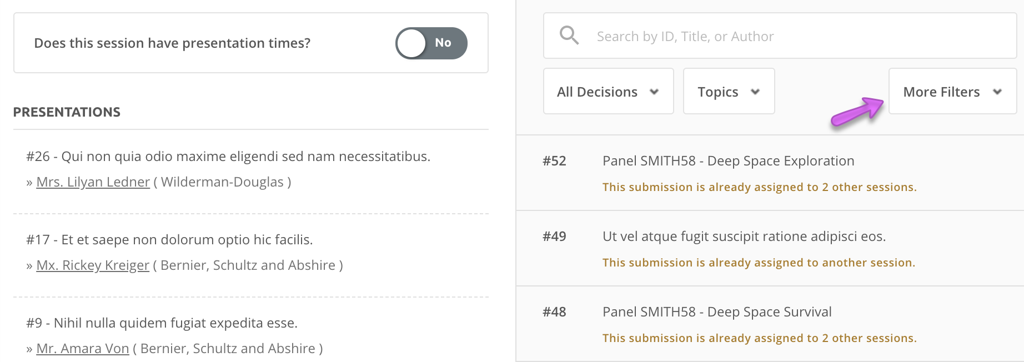This screenshot has width=1024, height=362.
Task: Select submission #52 Deep Space Exploration
Action: [728, 161]
